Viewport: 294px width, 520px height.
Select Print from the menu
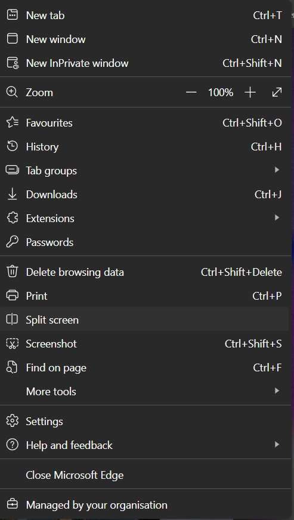click(144, 296)
